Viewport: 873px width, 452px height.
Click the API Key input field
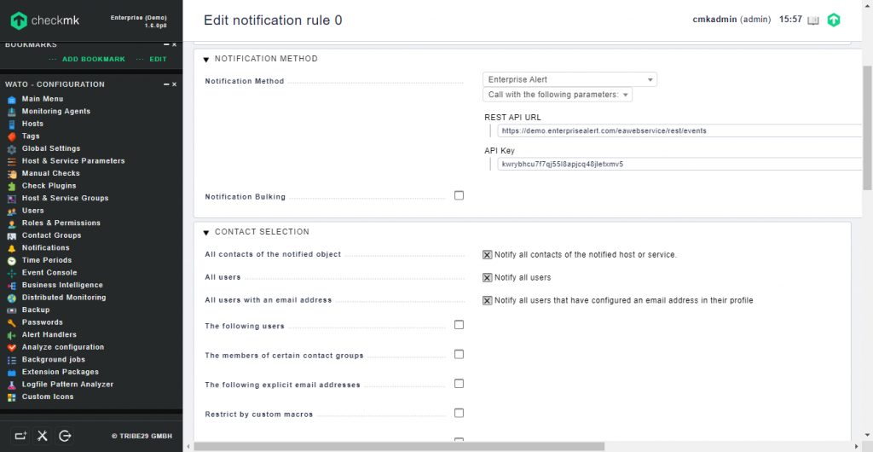pos(679,165)
